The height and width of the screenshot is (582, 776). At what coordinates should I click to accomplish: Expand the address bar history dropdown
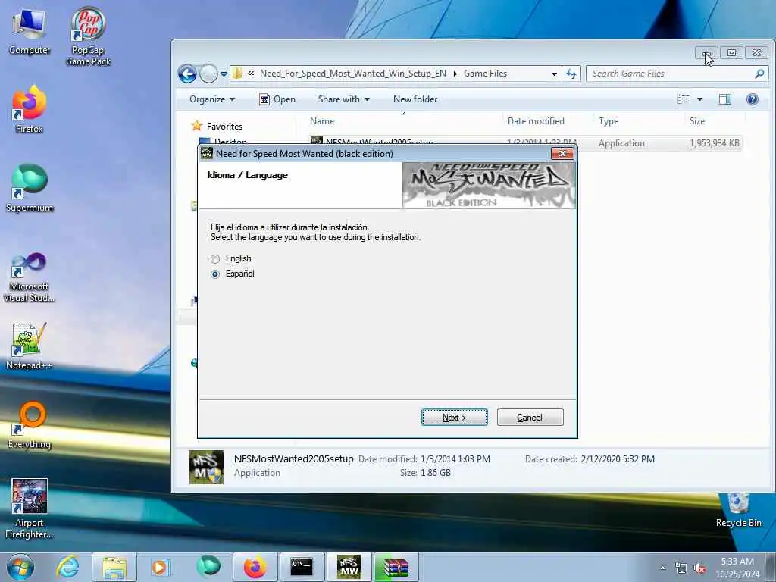pos(554,74)
